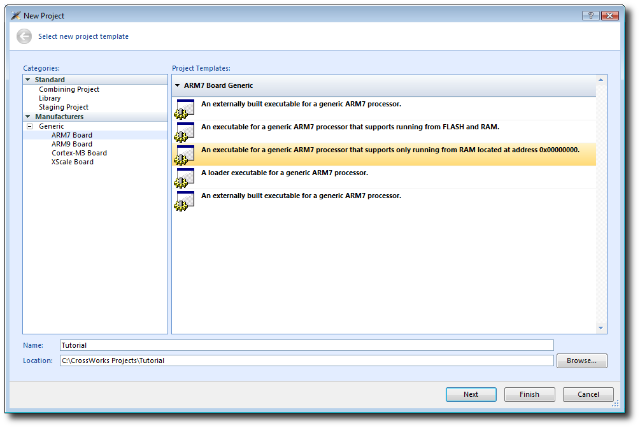The image size is (640, 428).
Task: Choose the Staging Project category
Action: pos(64,107)
